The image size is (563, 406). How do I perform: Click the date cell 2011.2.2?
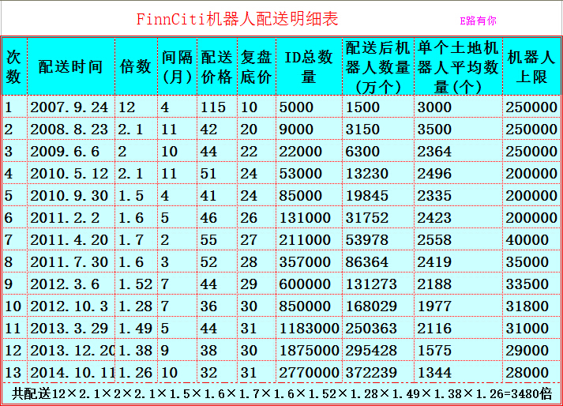(x=71, y=217)
